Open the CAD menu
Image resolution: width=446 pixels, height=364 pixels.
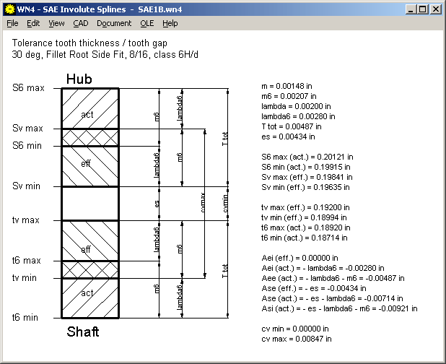click(x=80, y=23)
